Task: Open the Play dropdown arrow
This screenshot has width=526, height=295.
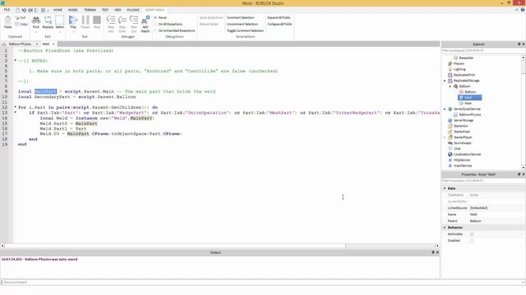Action: pyautogui.click(x=73, y=32)
